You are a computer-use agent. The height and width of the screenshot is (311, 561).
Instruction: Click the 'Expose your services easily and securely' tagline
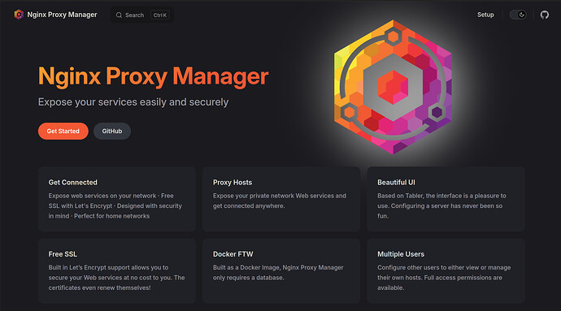pos(133,102)
